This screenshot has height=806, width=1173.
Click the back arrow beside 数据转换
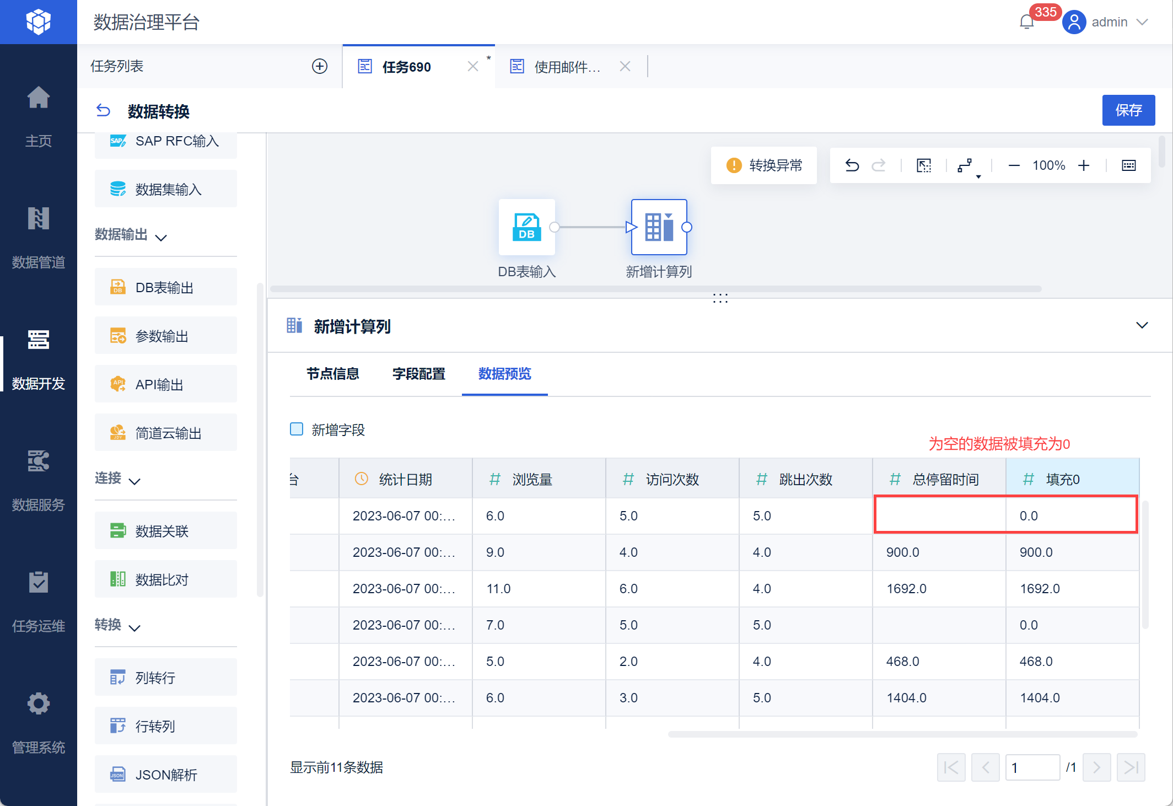pyautogui.click(x=103, y=111)
